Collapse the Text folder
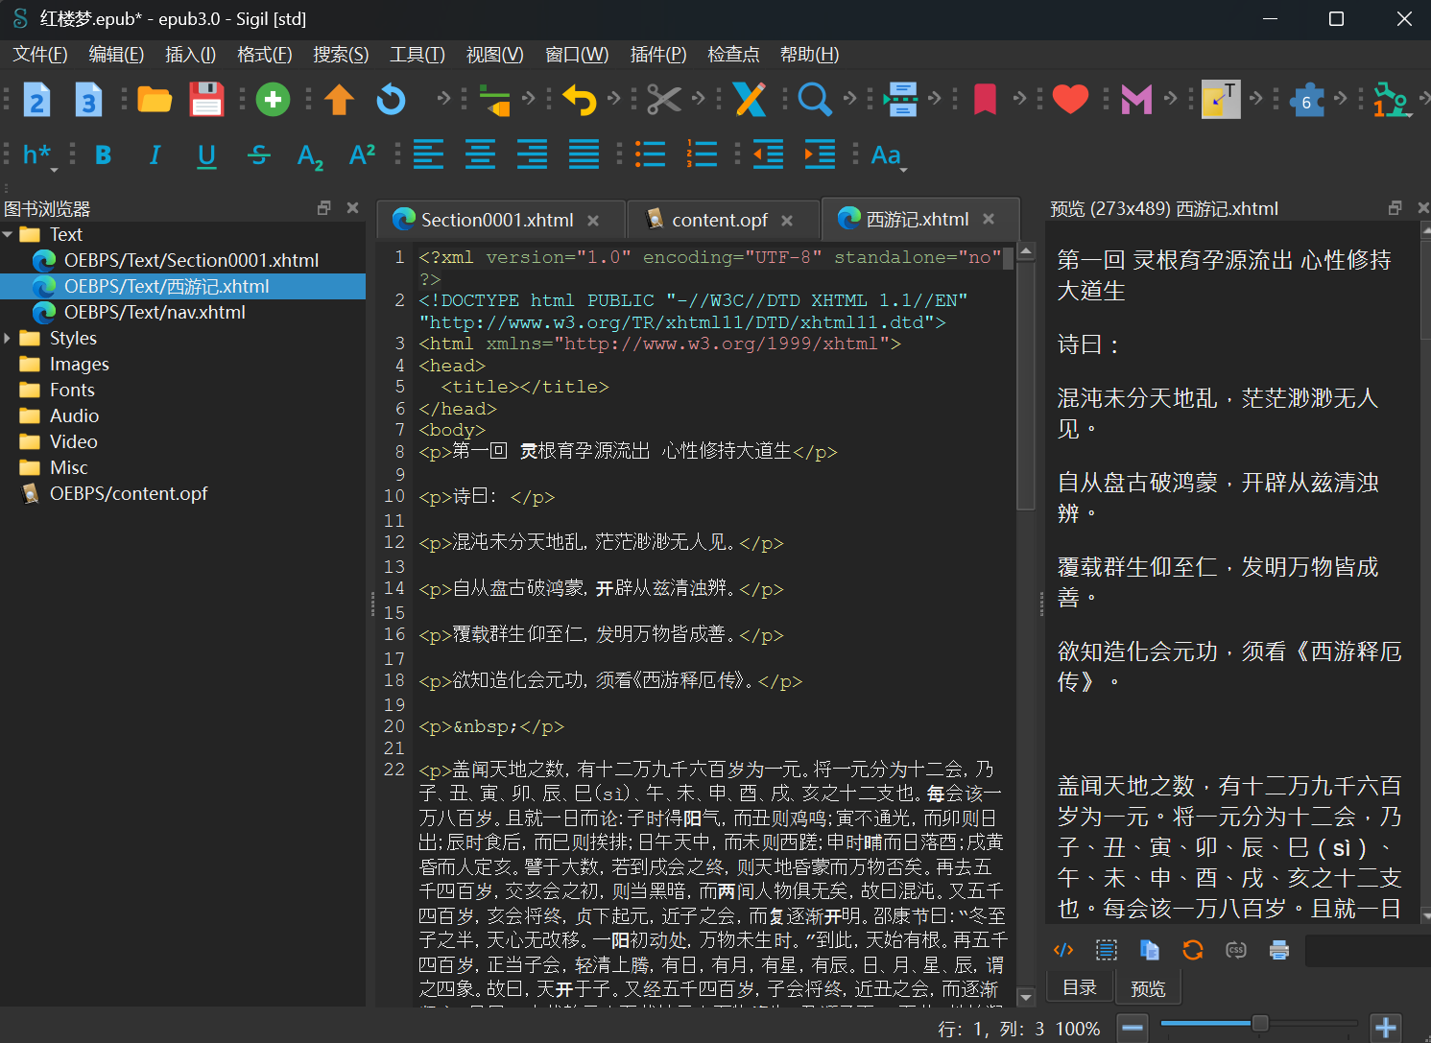Screen dimensions: 1431x1043 pyautogui.click(x=9, y=234)
